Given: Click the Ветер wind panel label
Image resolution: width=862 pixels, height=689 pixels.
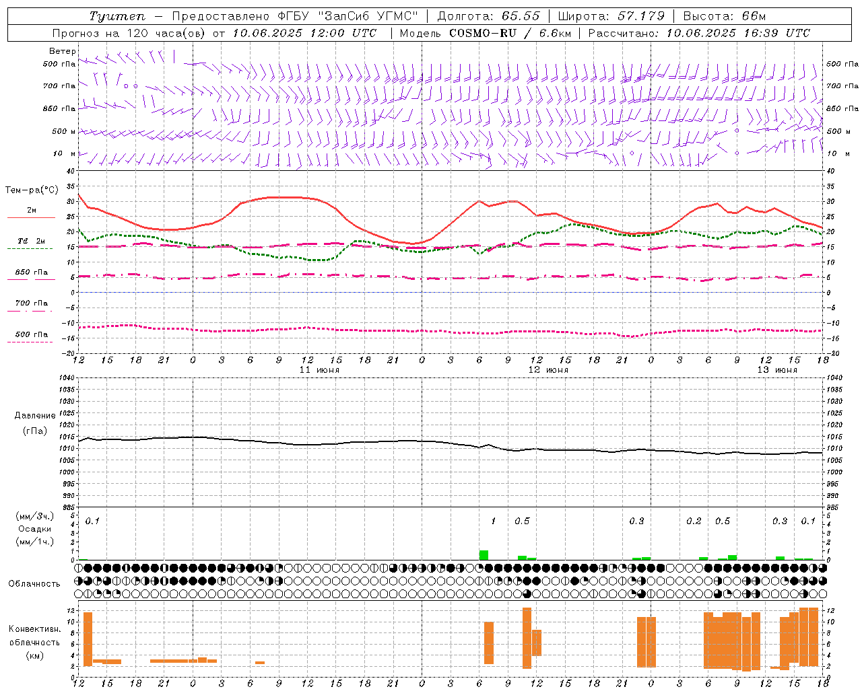Looking at the screenshot, I should click(x=62, y=51).
